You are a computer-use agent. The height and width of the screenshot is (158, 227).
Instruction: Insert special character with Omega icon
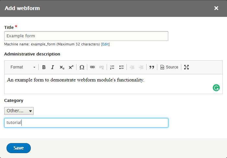82,67
